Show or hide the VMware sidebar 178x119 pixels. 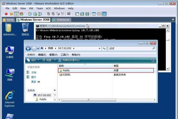[77, 14]
